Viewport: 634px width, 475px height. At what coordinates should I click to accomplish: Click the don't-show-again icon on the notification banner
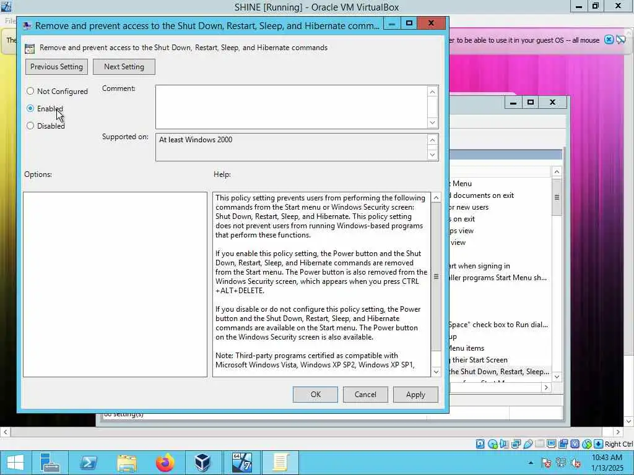tap(621, 40)
